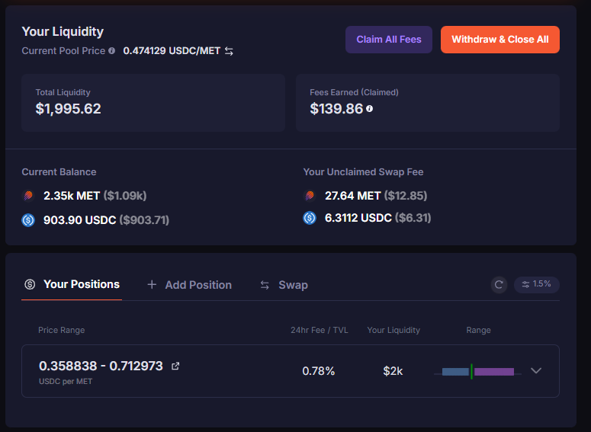The image size is (591, 432).
Task: Click the plus icon beside Add Position
Action: pos(152,284)
